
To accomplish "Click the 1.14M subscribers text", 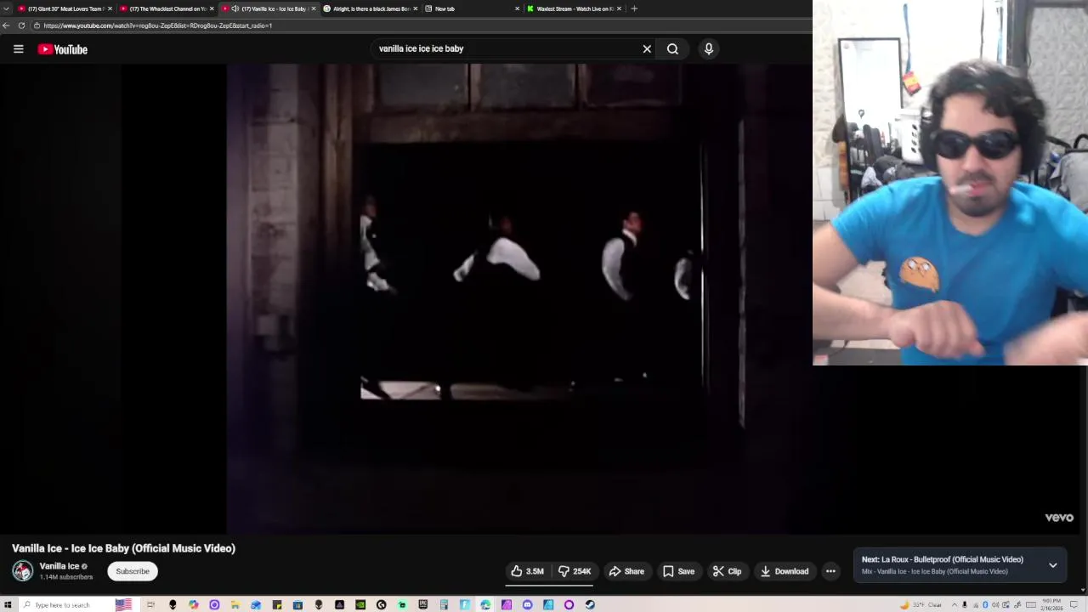I will pyautogui.click(x=66, y=577).
